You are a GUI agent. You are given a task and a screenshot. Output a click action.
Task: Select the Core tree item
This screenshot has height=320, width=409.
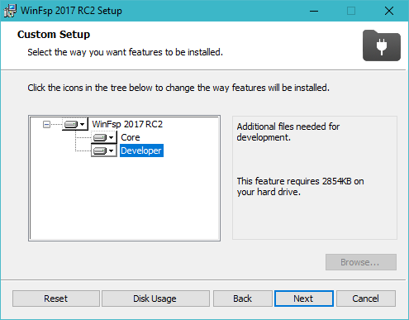tap(131, 137)
